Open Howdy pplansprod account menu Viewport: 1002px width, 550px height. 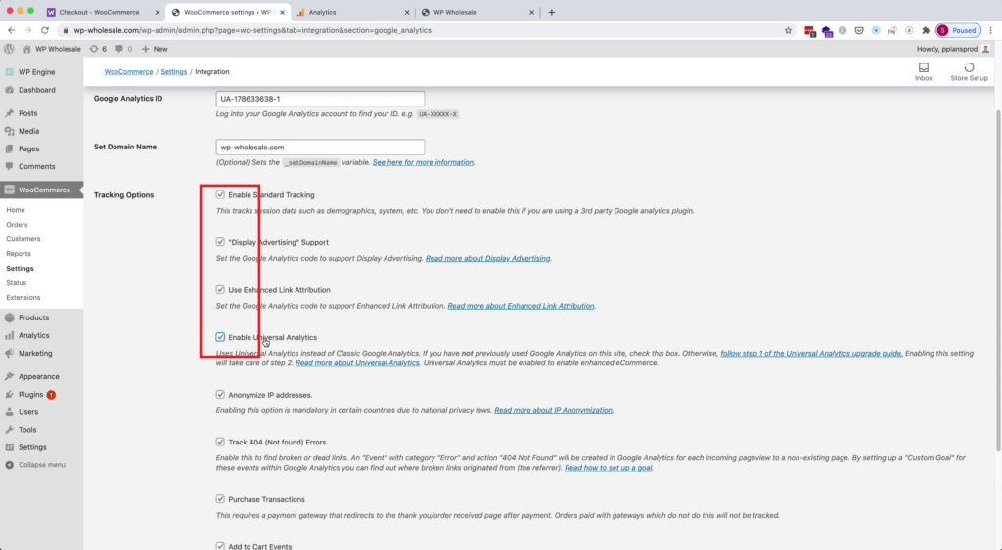click(953, 49)
